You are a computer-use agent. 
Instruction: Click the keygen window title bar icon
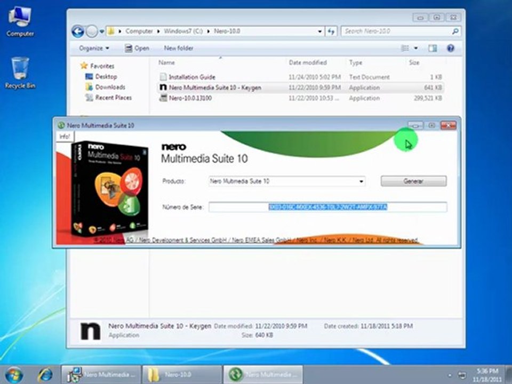(x=61, y=125)
